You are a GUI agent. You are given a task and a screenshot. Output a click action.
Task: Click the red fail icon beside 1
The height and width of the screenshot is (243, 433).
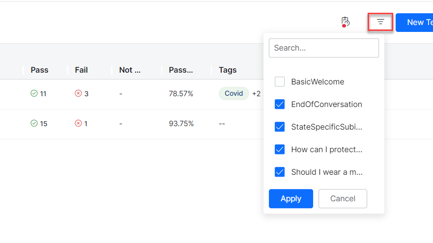(x=78, y=123)
